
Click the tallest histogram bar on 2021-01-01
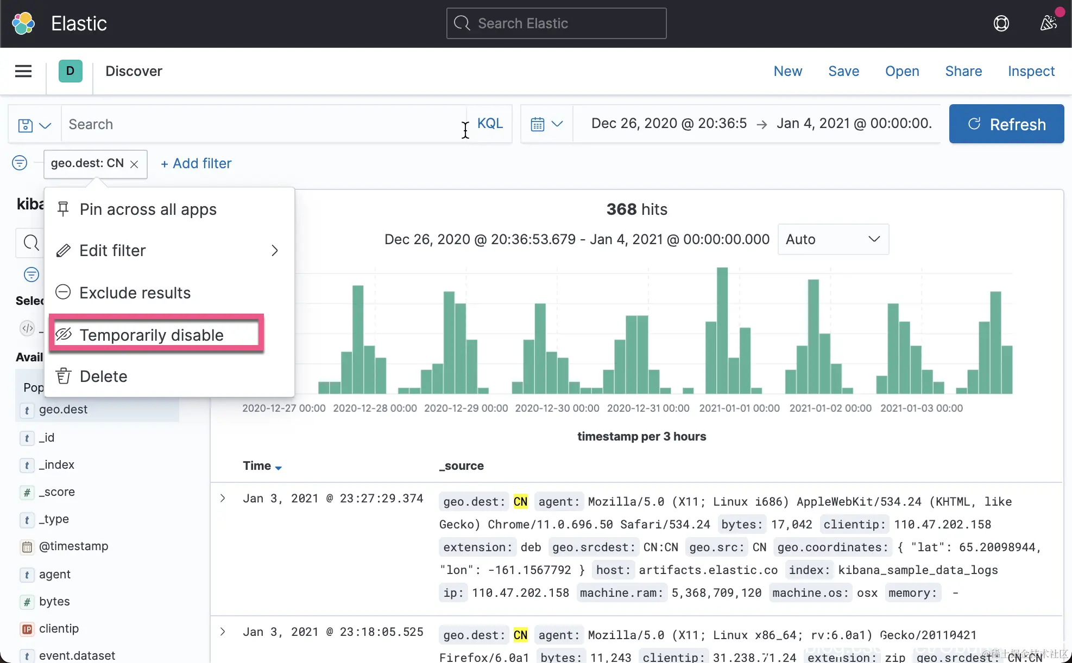pos(722,330)
